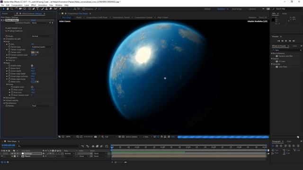Toggle the Enable rivers checkbox
This screenshot has width=303, height=170.
32,87
